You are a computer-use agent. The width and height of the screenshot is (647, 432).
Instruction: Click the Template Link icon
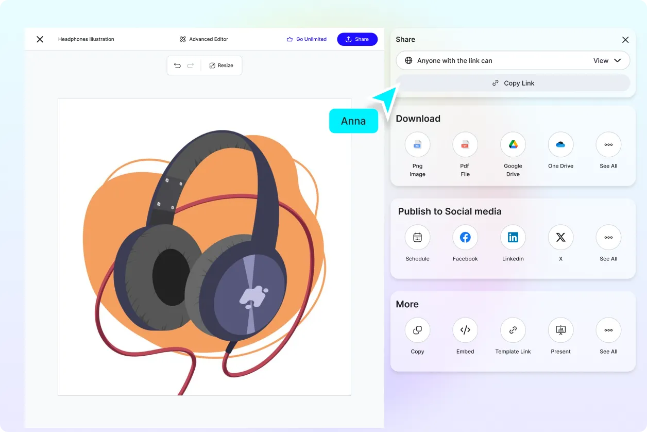513,330
